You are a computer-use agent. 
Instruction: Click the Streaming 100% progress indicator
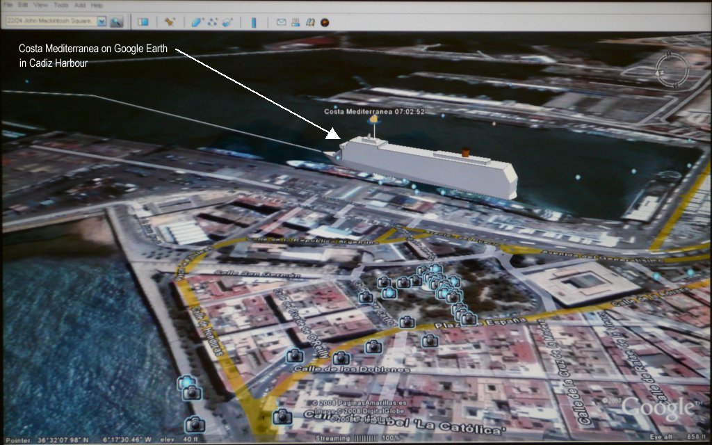[357, 438]
